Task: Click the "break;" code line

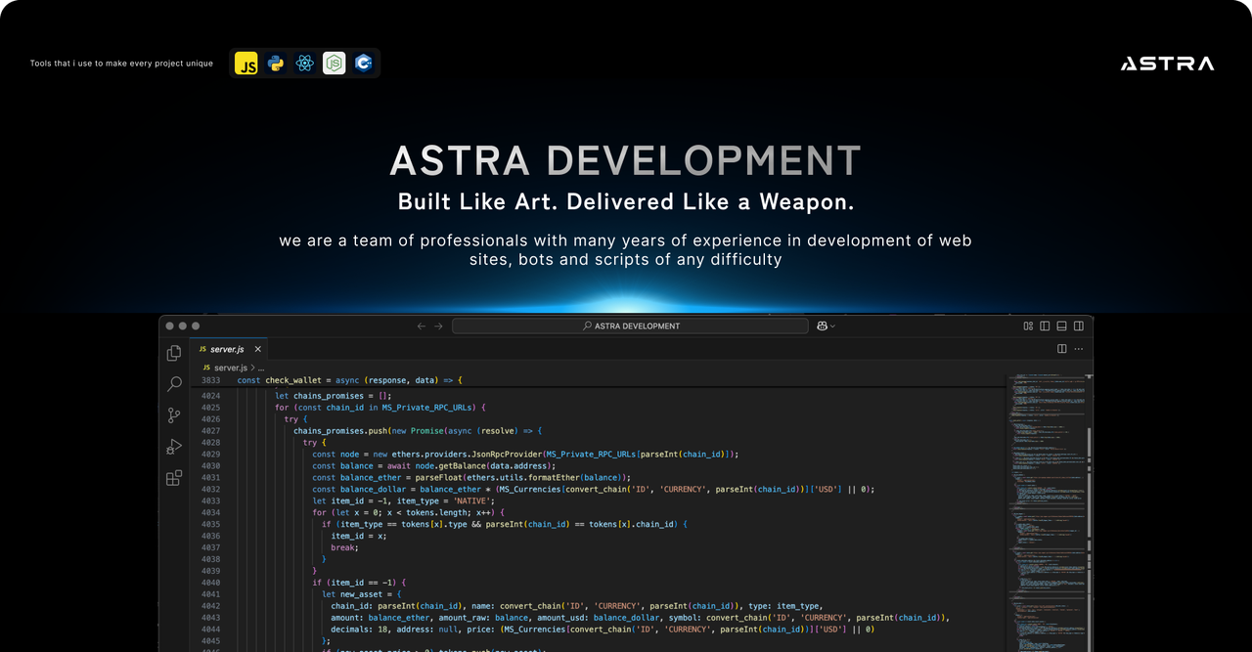Action: tap(345, 547)
